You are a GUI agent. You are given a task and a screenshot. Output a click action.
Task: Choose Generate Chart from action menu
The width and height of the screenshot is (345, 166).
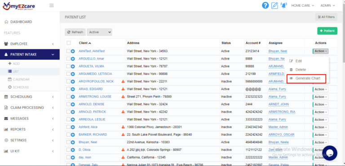click(x=306, y=78)
